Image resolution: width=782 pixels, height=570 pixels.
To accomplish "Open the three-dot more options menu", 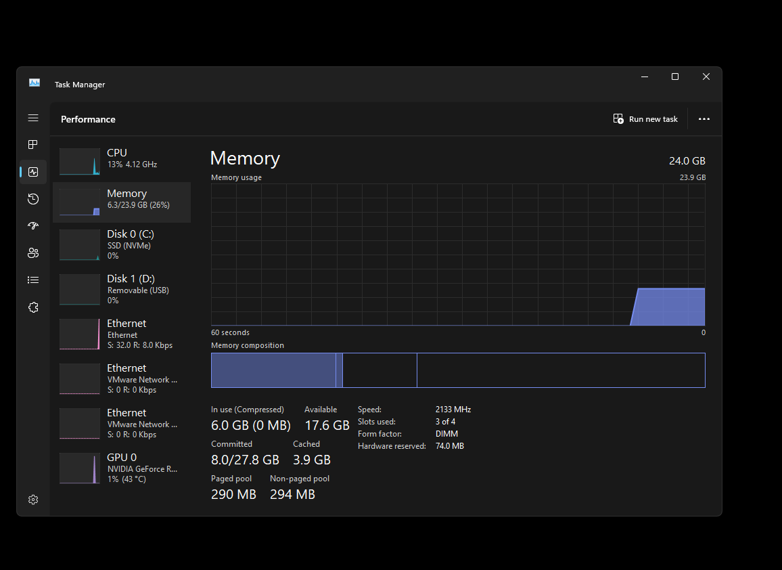I will pyautogui.click(x=704, y=118).
